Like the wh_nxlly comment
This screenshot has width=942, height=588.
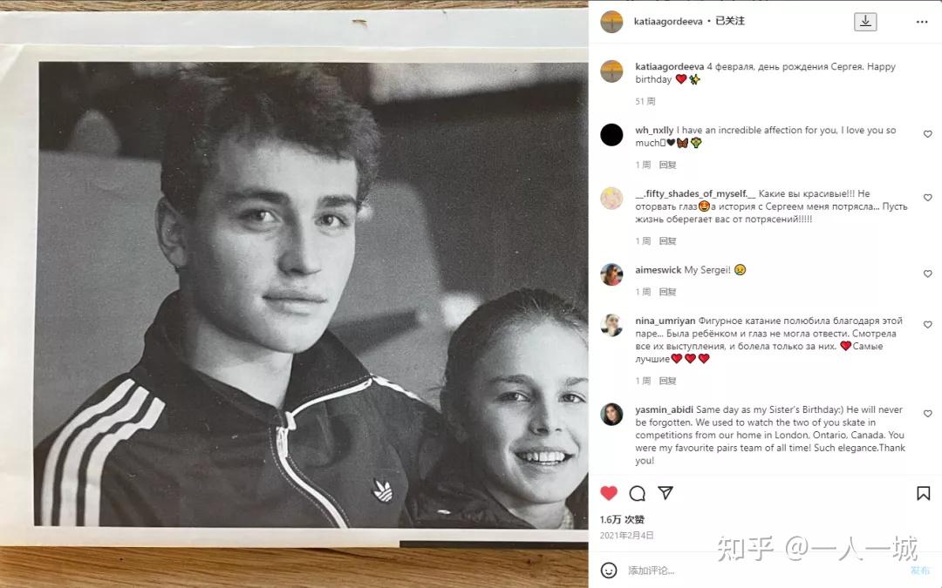click(927, 134)
